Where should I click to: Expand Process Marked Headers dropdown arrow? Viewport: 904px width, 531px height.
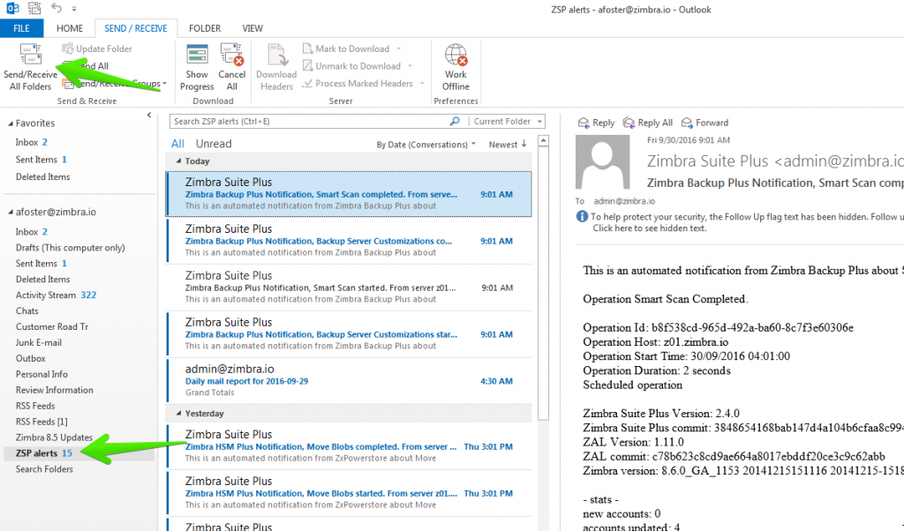[422, 84]
